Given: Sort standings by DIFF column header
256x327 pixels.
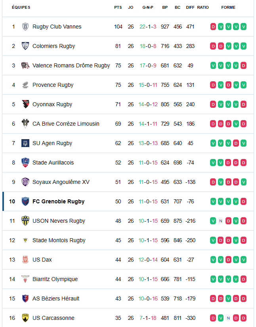Looking at the screenshot, I should coord(190,8).
